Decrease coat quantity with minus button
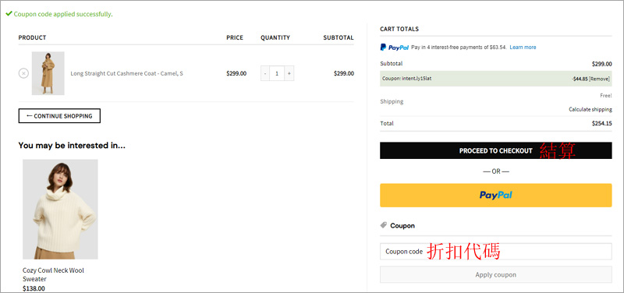The image size is (624, 293). [265, 73]
